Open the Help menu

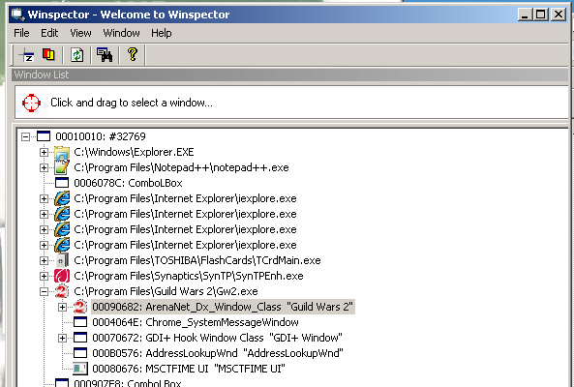pos(161,33)
